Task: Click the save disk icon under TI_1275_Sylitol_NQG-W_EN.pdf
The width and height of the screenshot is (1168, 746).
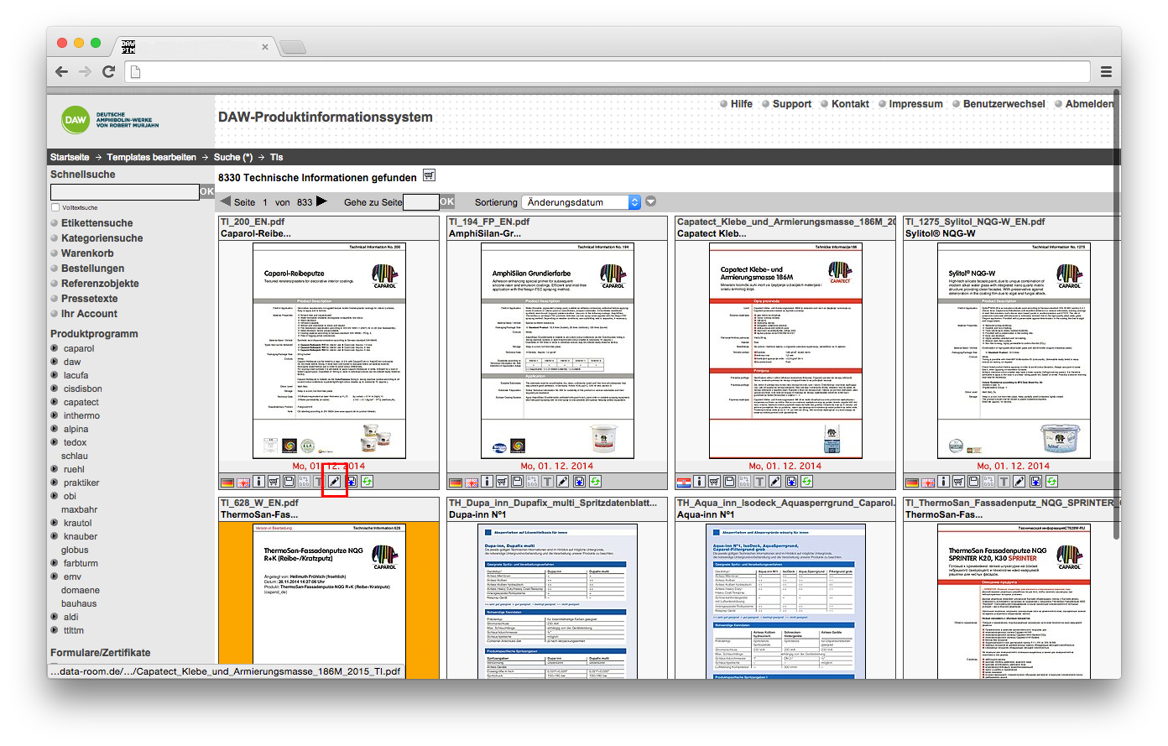Action: tap(973, 482)
